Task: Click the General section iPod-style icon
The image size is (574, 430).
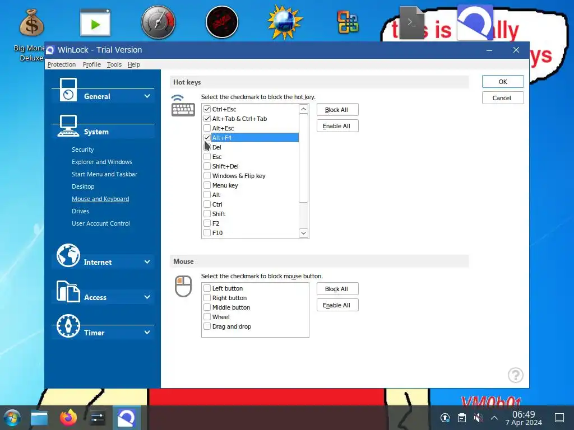Action: (68, 90)
